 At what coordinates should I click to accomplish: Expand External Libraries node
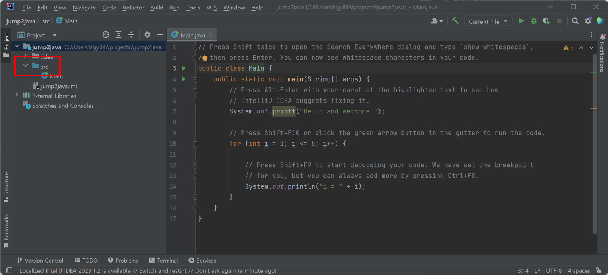[x=17, y=95]
